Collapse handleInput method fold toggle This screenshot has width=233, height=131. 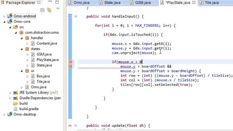point(76,16)
